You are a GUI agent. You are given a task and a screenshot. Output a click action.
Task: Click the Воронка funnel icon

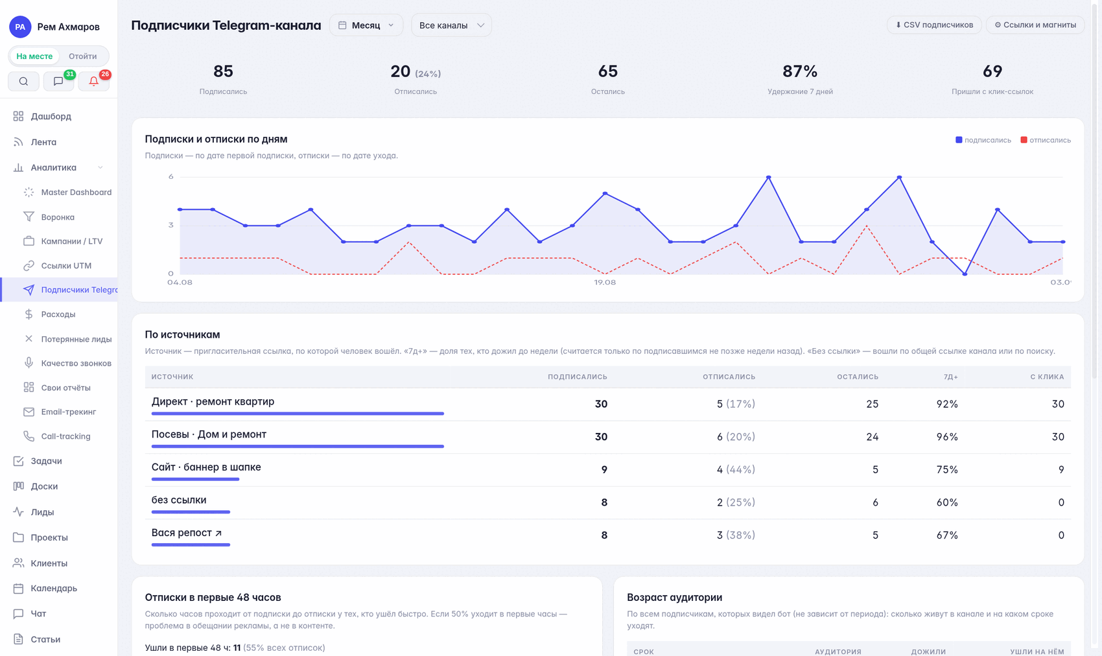(x=29, y=217)
